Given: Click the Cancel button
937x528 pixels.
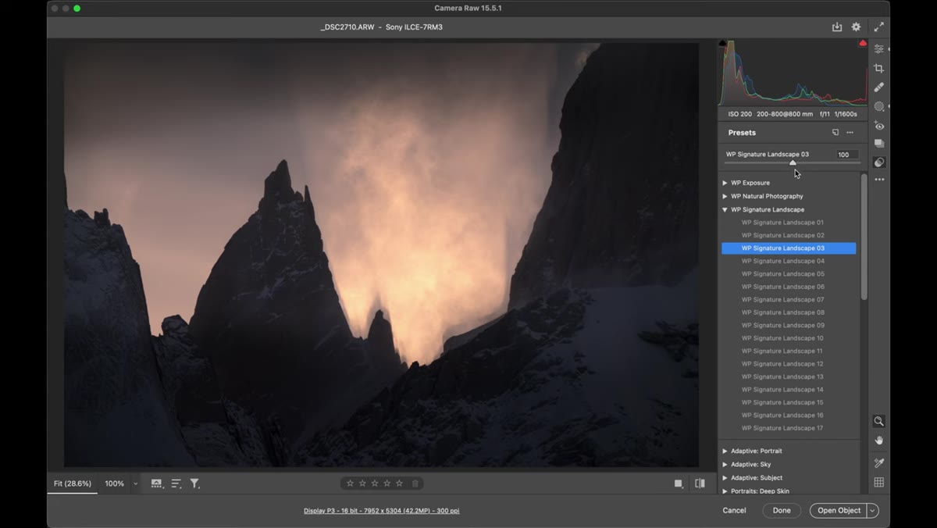Looking at the screenshot, I should 734,511.
